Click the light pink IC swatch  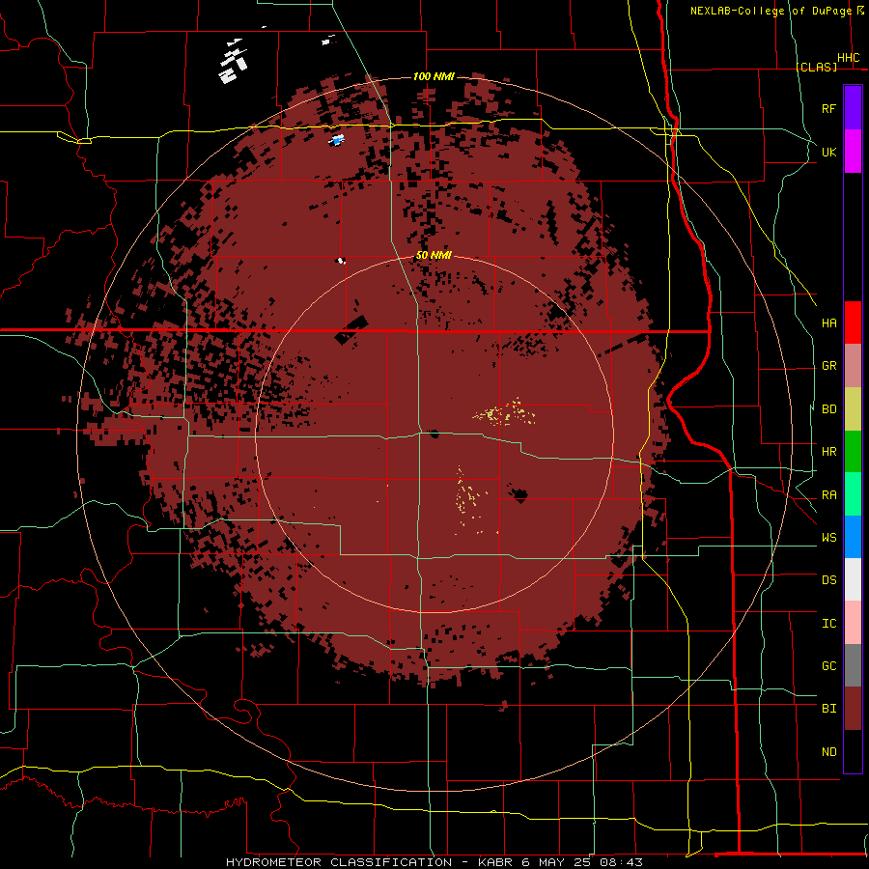tap(853, 623)
